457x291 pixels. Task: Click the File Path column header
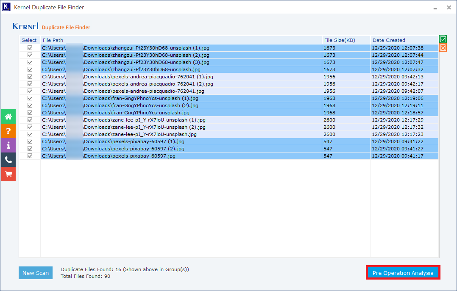tap(181, 40)
